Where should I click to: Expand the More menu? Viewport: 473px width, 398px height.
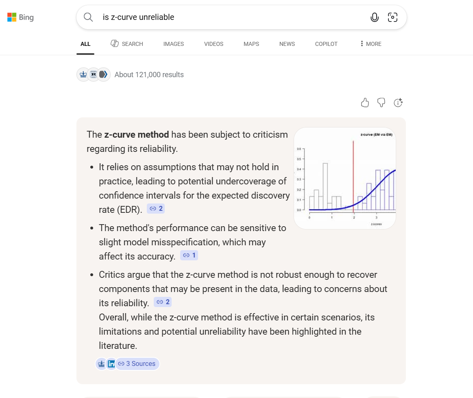(371, 44)
